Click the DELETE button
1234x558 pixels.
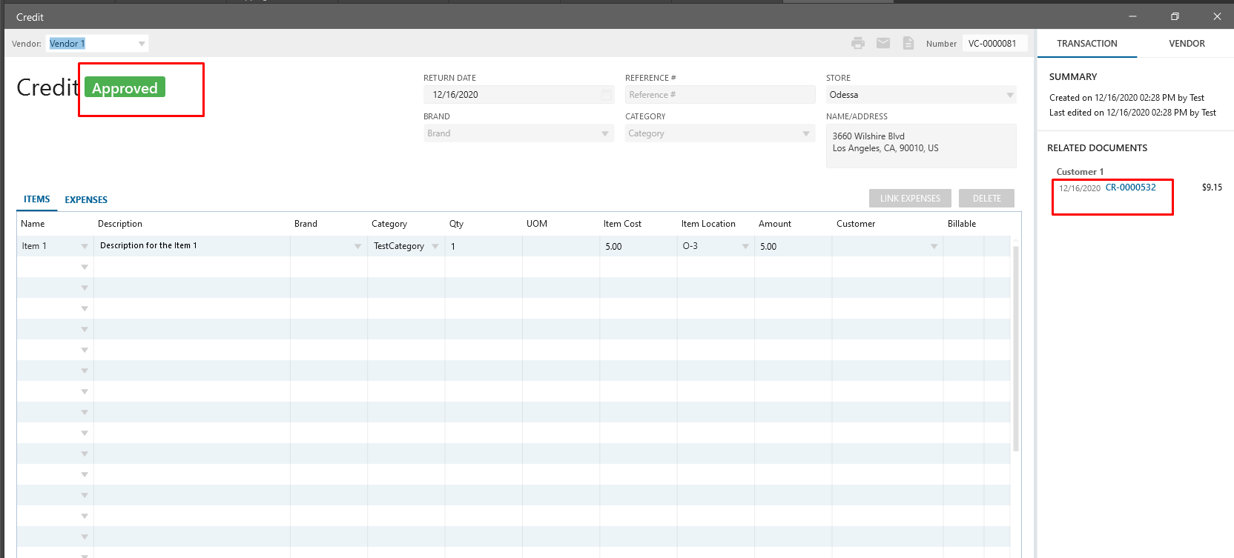pyautogui.click(x=986, y=199)
